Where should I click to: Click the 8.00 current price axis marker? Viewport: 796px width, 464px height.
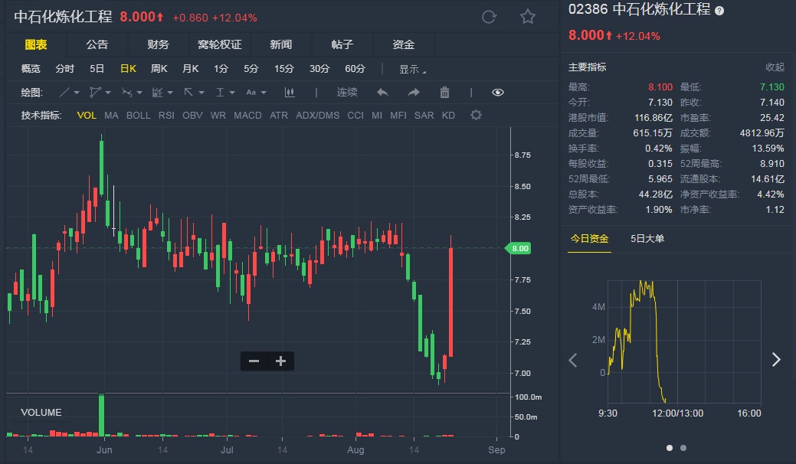pos(519,249)
